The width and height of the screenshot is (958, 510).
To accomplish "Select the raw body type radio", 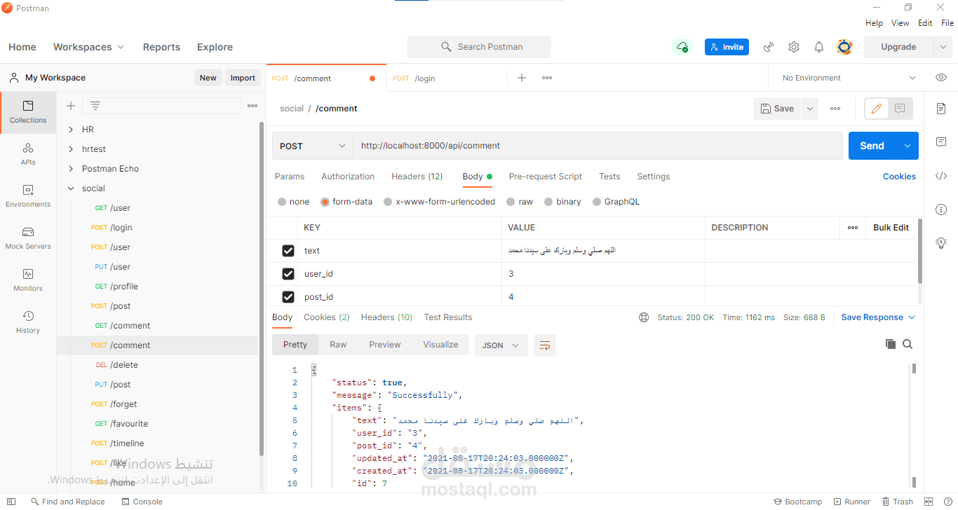I will [x=511, y=202].
